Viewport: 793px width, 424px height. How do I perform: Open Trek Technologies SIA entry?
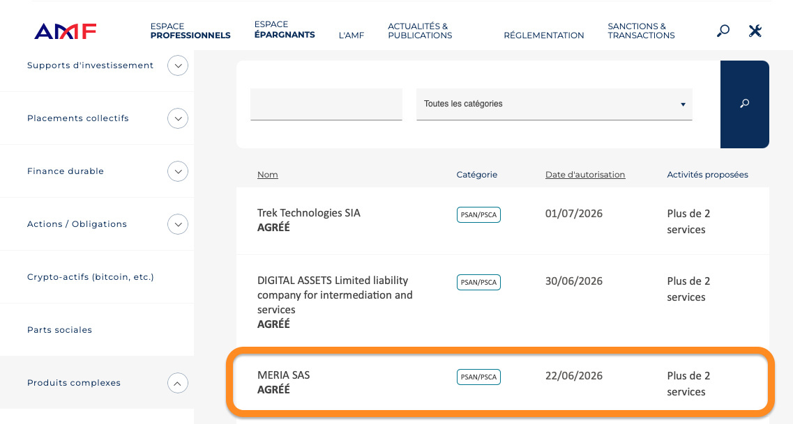pos(309,213)
